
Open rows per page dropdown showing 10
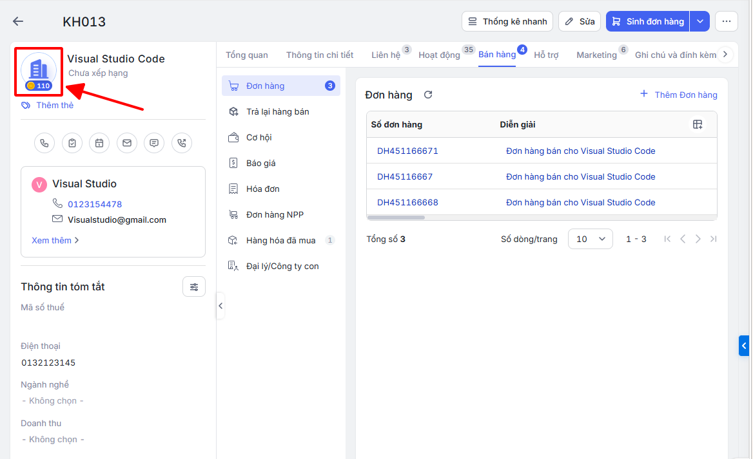coord(590,239)
